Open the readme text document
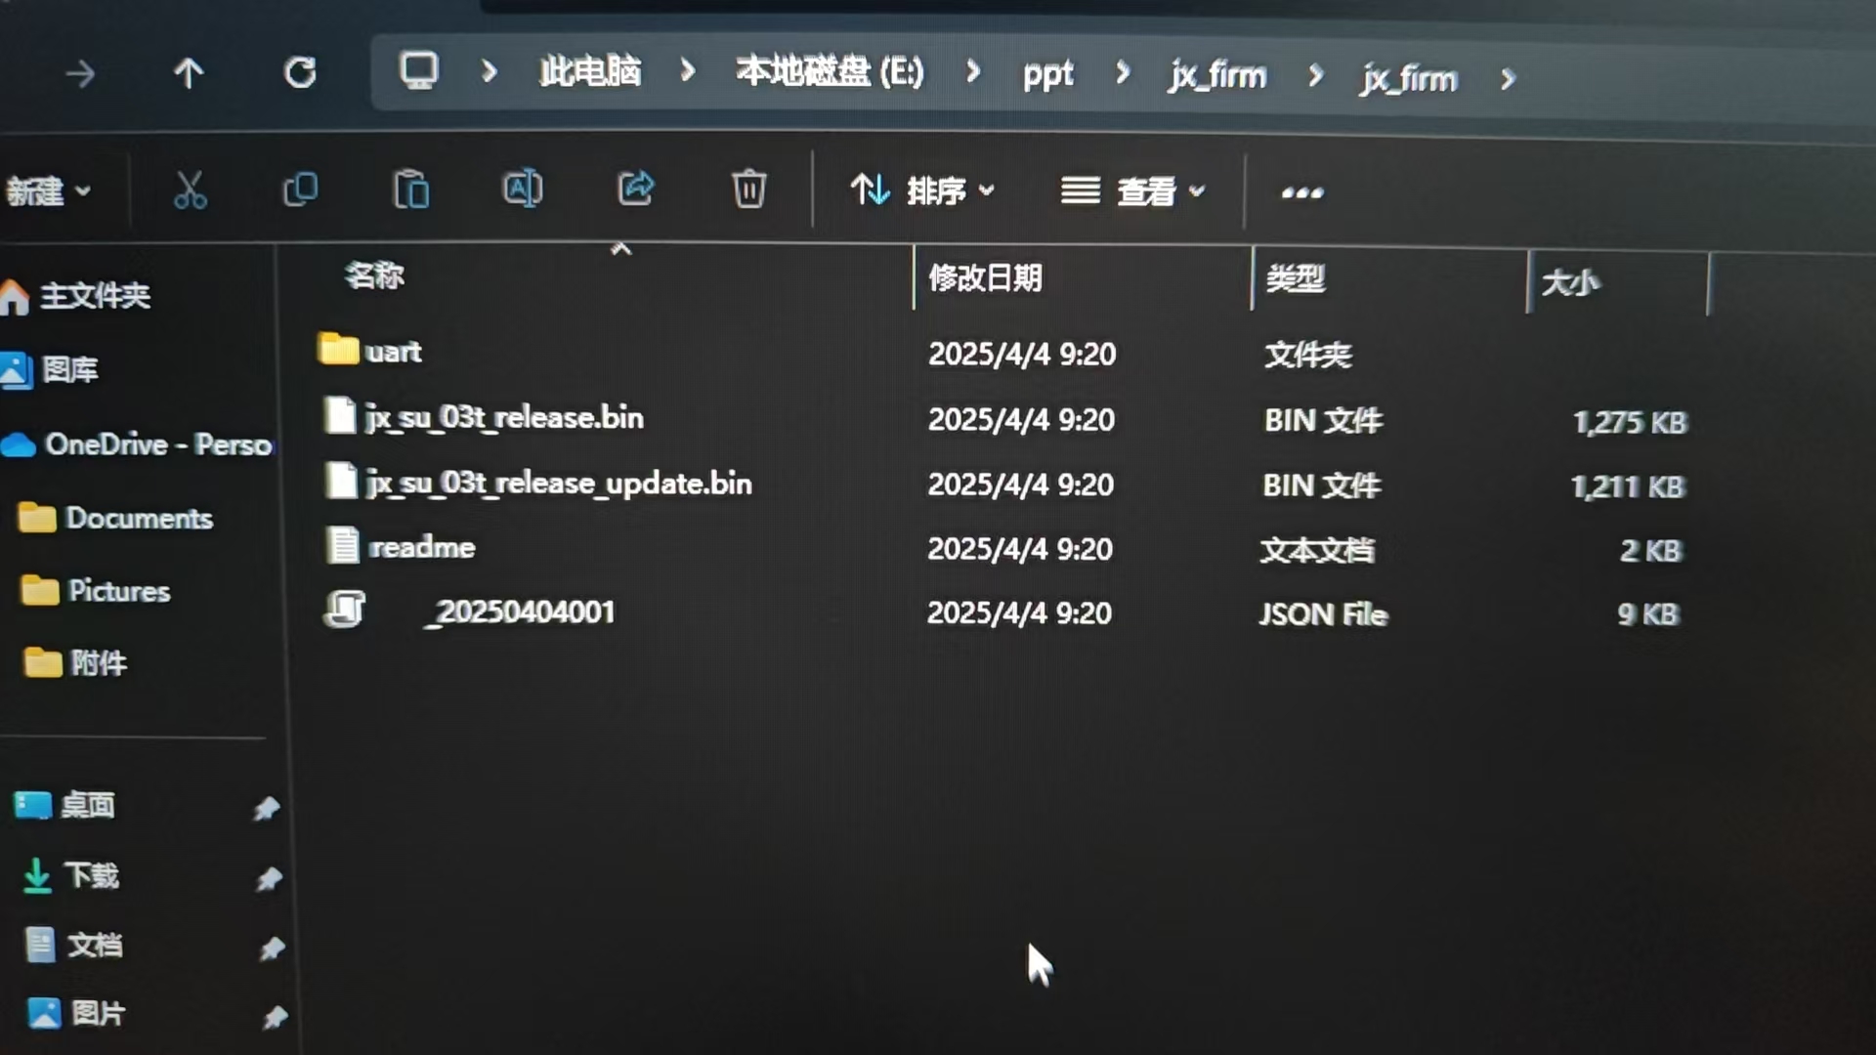This screenshot has width=1876, height=1055. point(422,547)
